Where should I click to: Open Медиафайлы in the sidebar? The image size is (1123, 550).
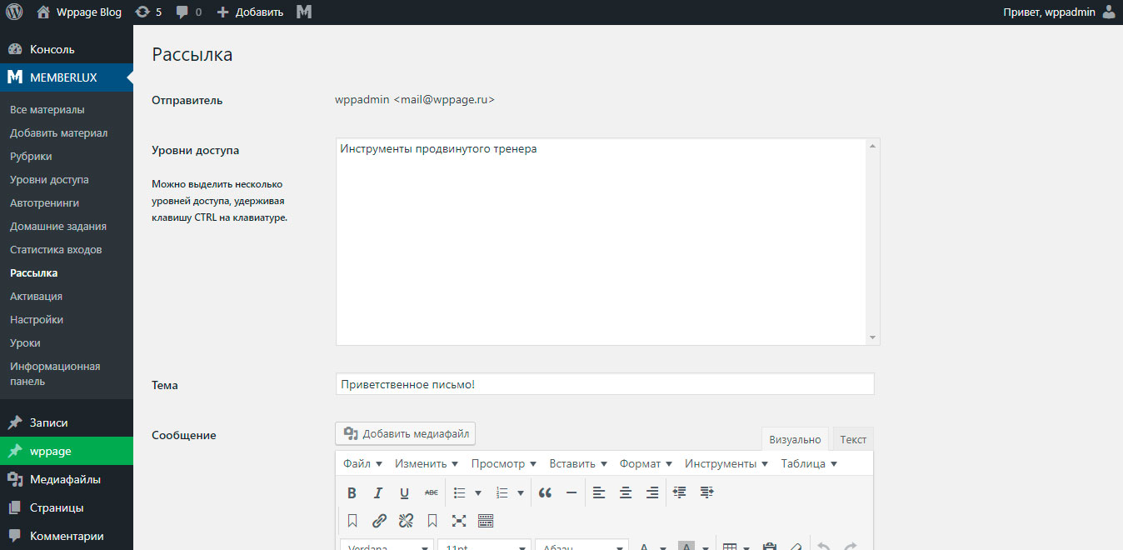(67, 479)
